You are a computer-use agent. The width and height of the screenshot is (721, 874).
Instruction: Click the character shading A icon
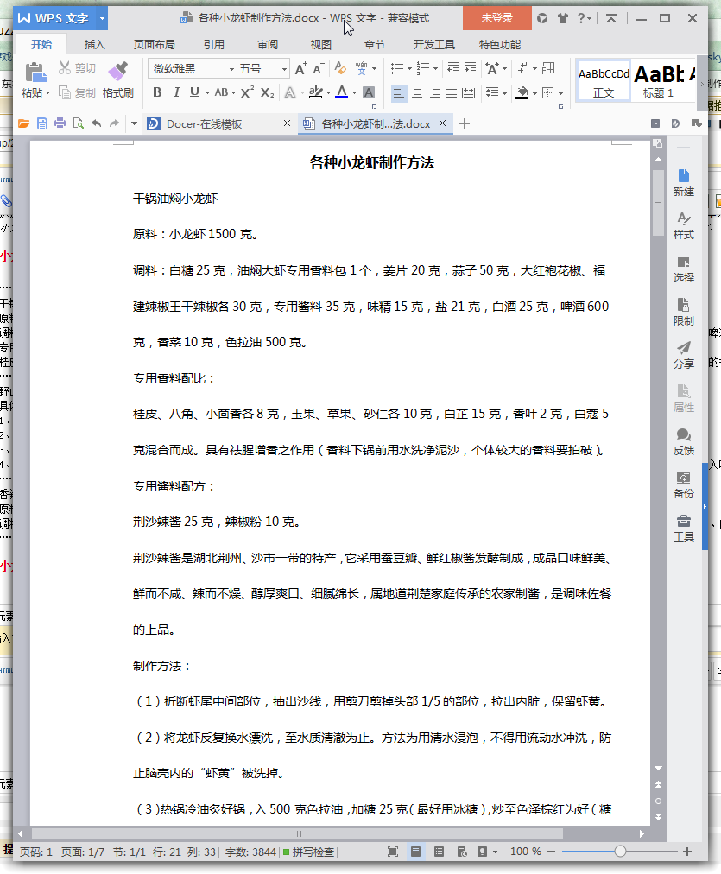click(x=369, y=92)
